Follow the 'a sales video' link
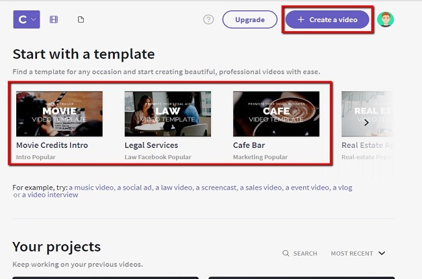The width and height of the screenshot is (422, 279). point(262,188)
